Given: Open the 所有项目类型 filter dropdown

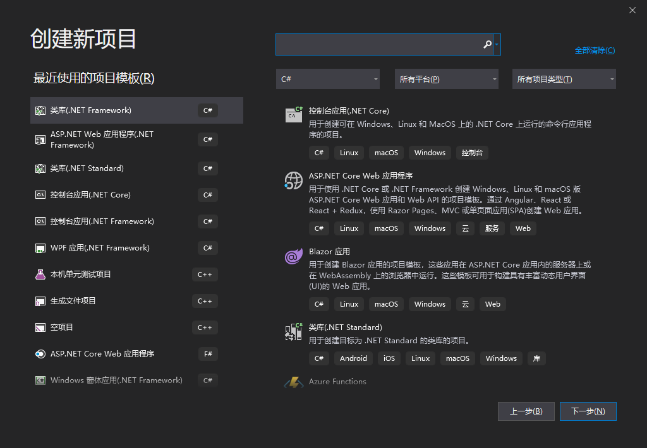Looking at the screenshot, I should pyautogui.click(x=564, y=79).
